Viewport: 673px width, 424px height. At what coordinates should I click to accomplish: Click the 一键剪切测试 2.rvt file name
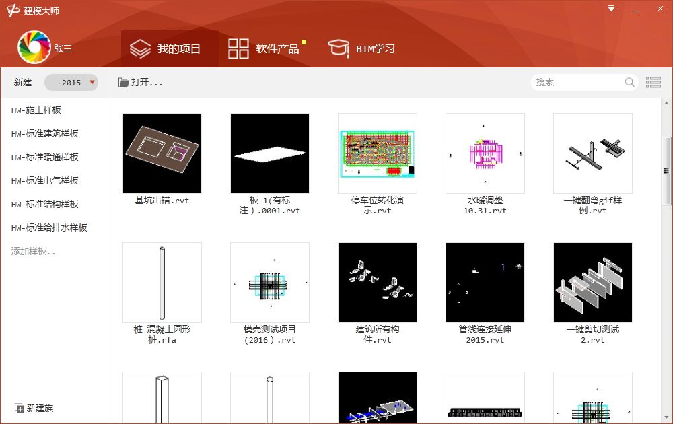point(593,334)
